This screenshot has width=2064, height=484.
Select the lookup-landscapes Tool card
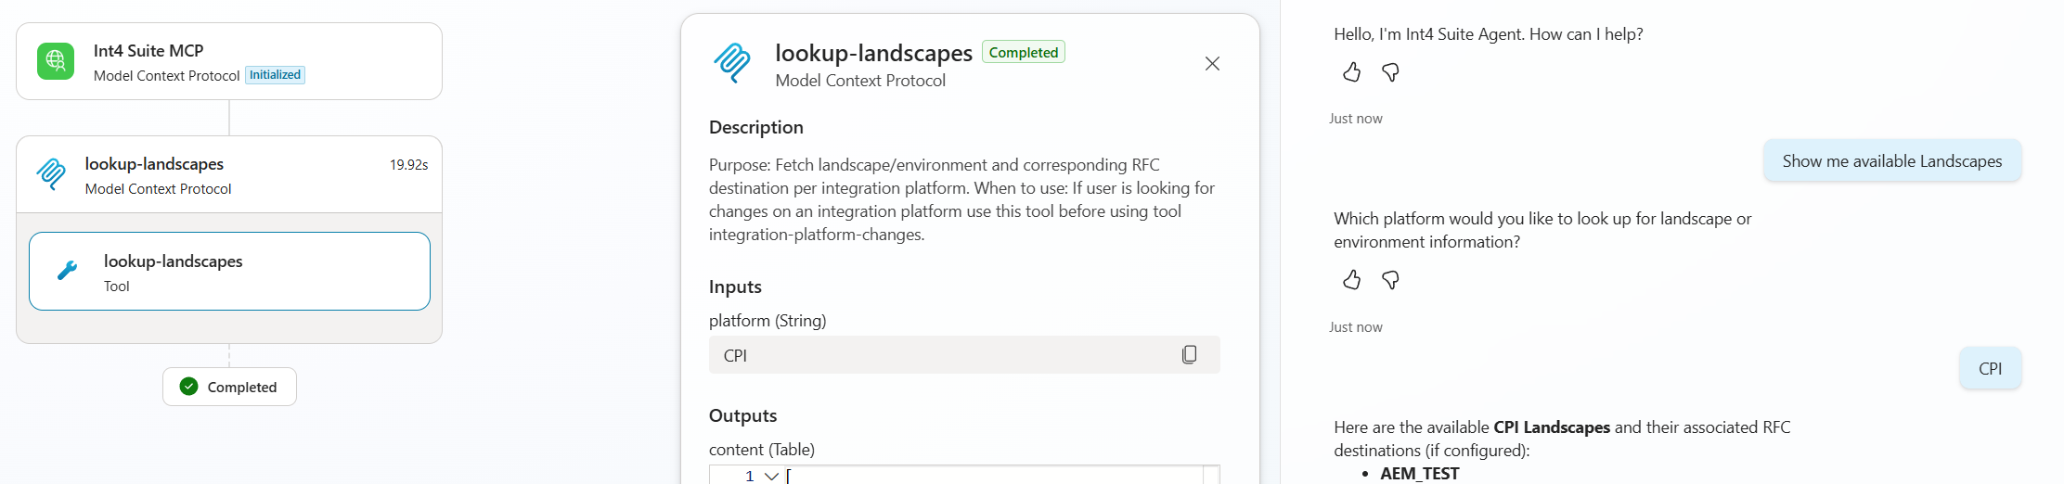click(229, 271)
